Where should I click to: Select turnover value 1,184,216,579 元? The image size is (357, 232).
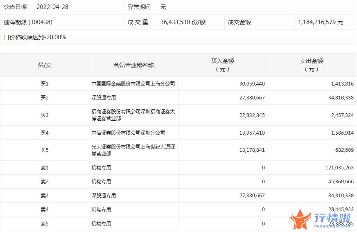[321, 22]
